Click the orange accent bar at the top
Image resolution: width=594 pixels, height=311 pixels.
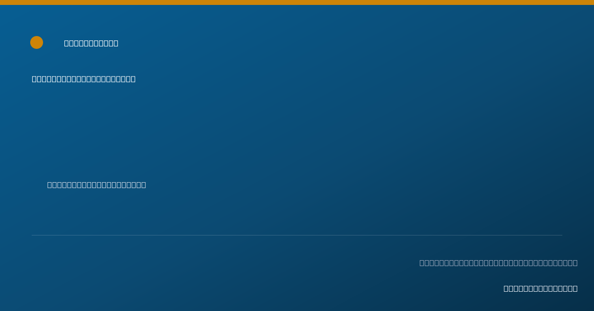point(297,2)
